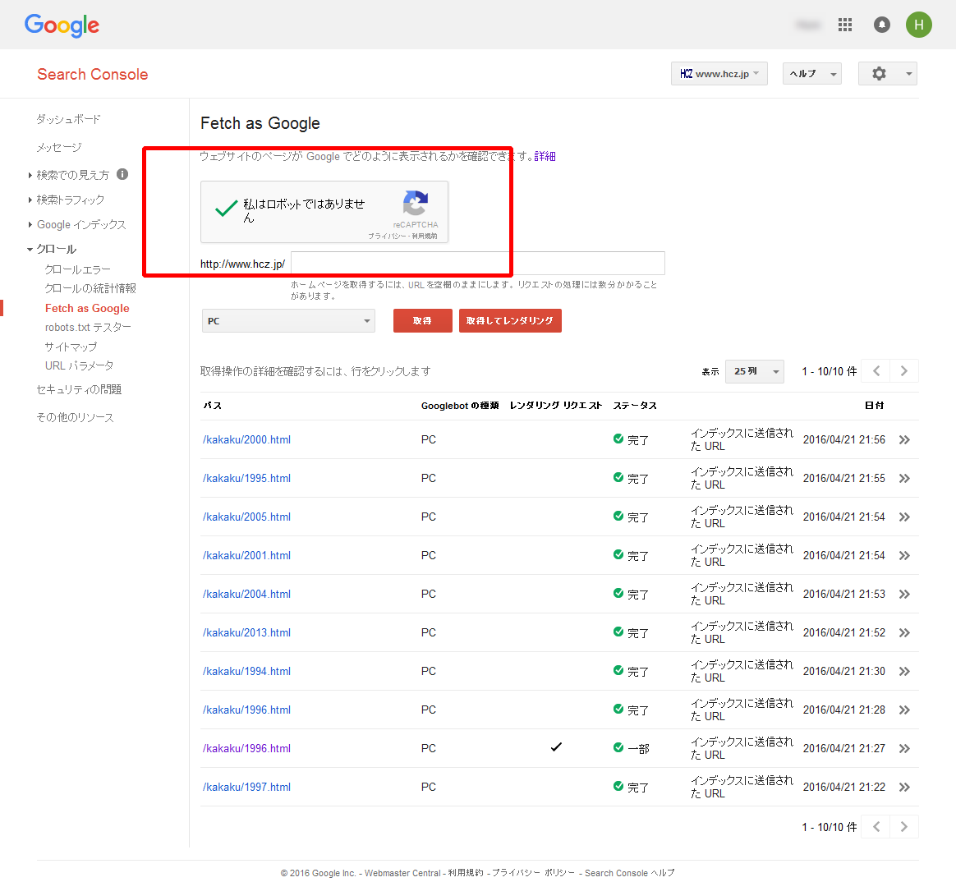Go to next page below the table

904,826
